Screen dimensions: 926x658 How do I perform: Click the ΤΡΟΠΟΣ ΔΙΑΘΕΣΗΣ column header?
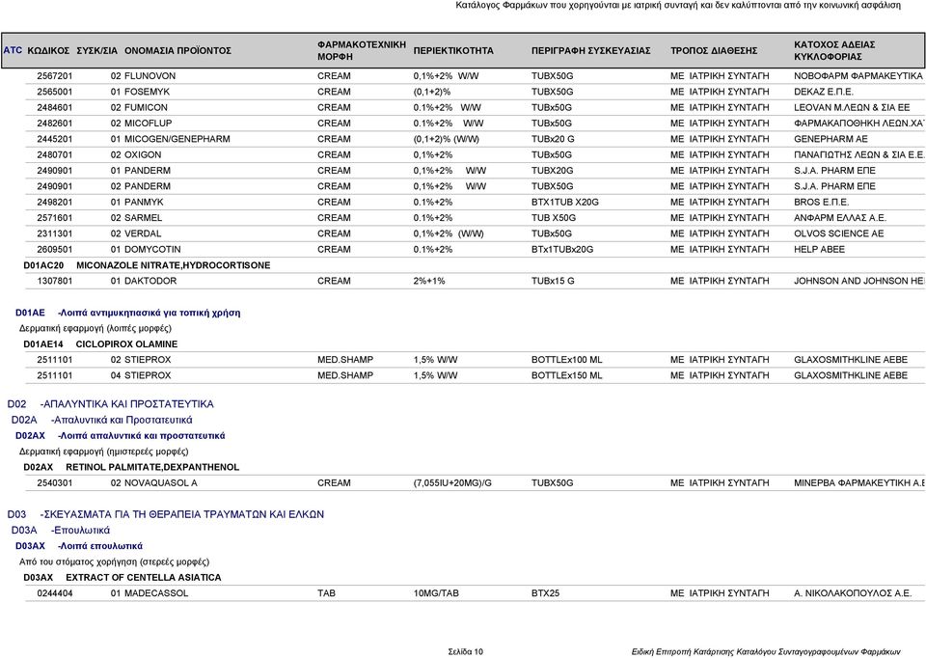[x=714, y=51]
